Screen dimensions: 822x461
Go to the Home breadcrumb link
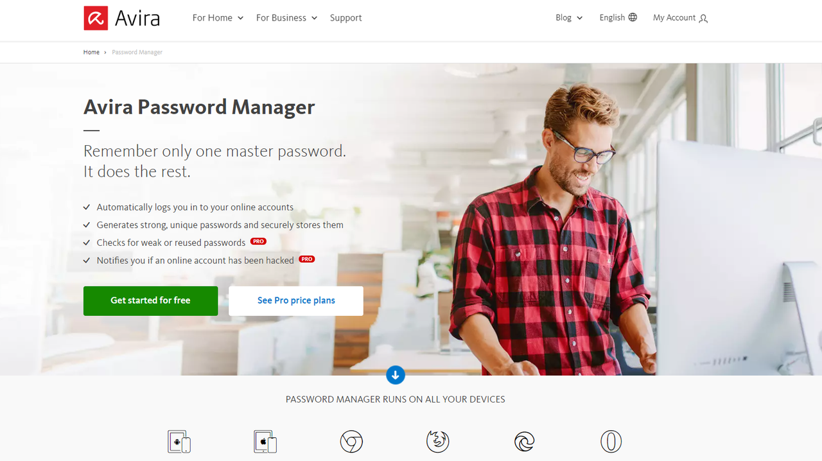tap(91, 52)
